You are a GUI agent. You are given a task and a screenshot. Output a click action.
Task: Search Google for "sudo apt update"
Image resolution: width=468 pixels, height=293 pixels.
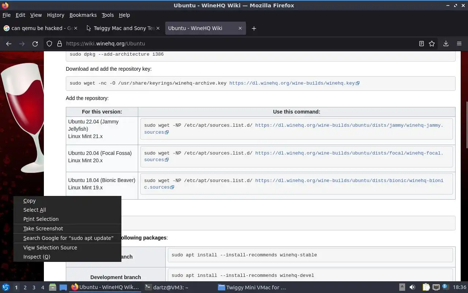point(67,238)
